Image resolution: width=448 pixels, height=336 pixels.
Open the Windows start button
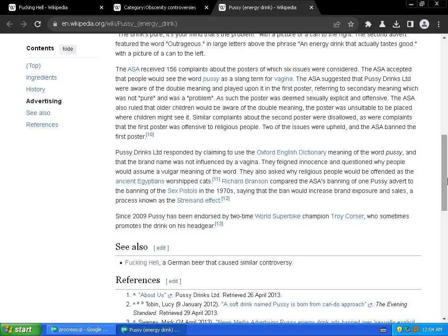21,330
